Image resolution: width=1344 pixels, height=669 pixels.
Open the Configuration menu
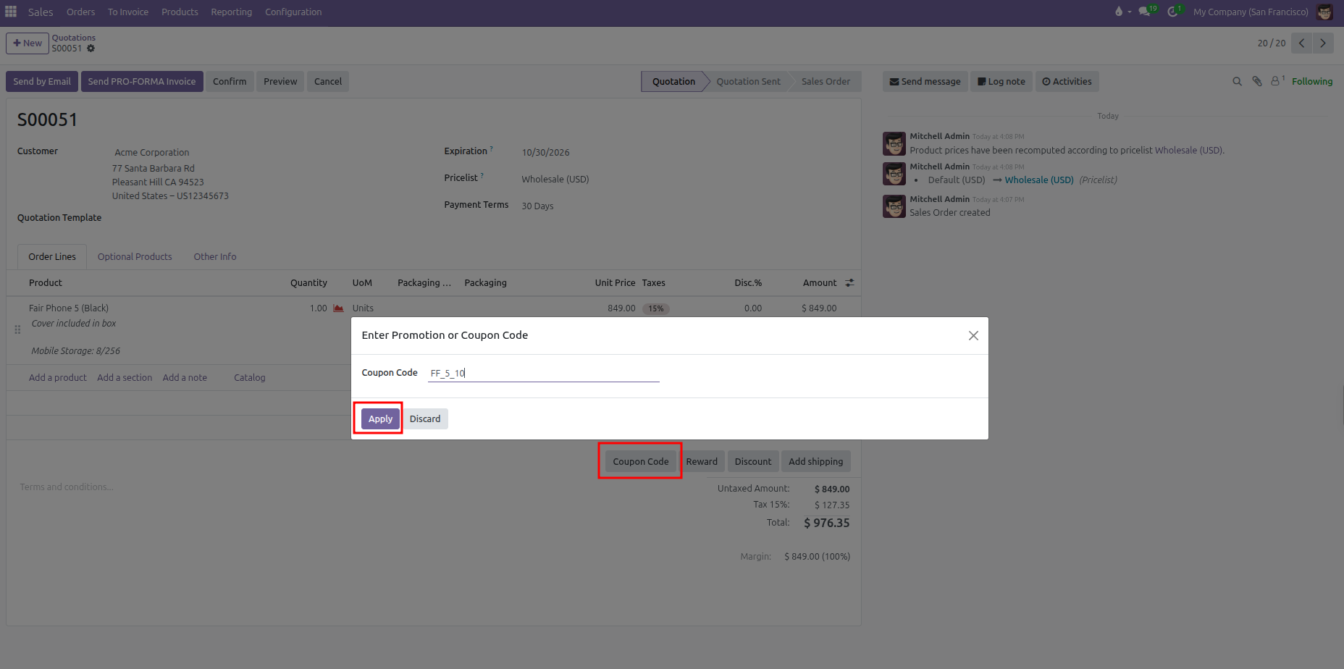[x=293, y=12]
